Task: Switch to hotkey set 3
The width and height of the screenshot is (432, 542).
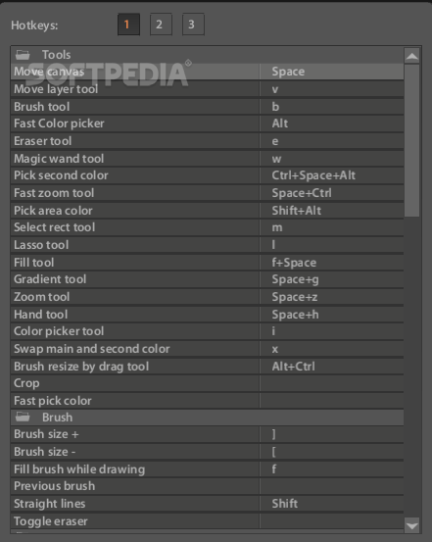Action: [193, 25]
